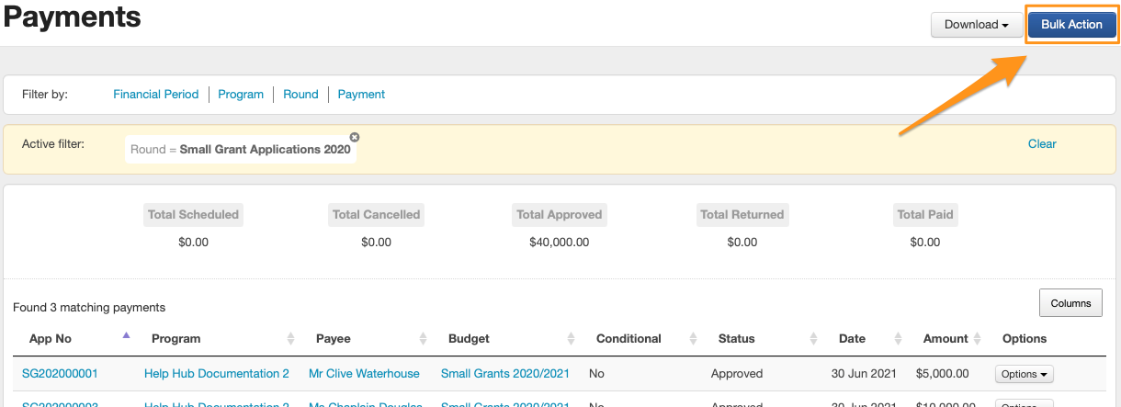This screenshot has width=1121, height=407.
Task: Open application SG202000001
Action: pyautogui.click(x=60, y=374)
